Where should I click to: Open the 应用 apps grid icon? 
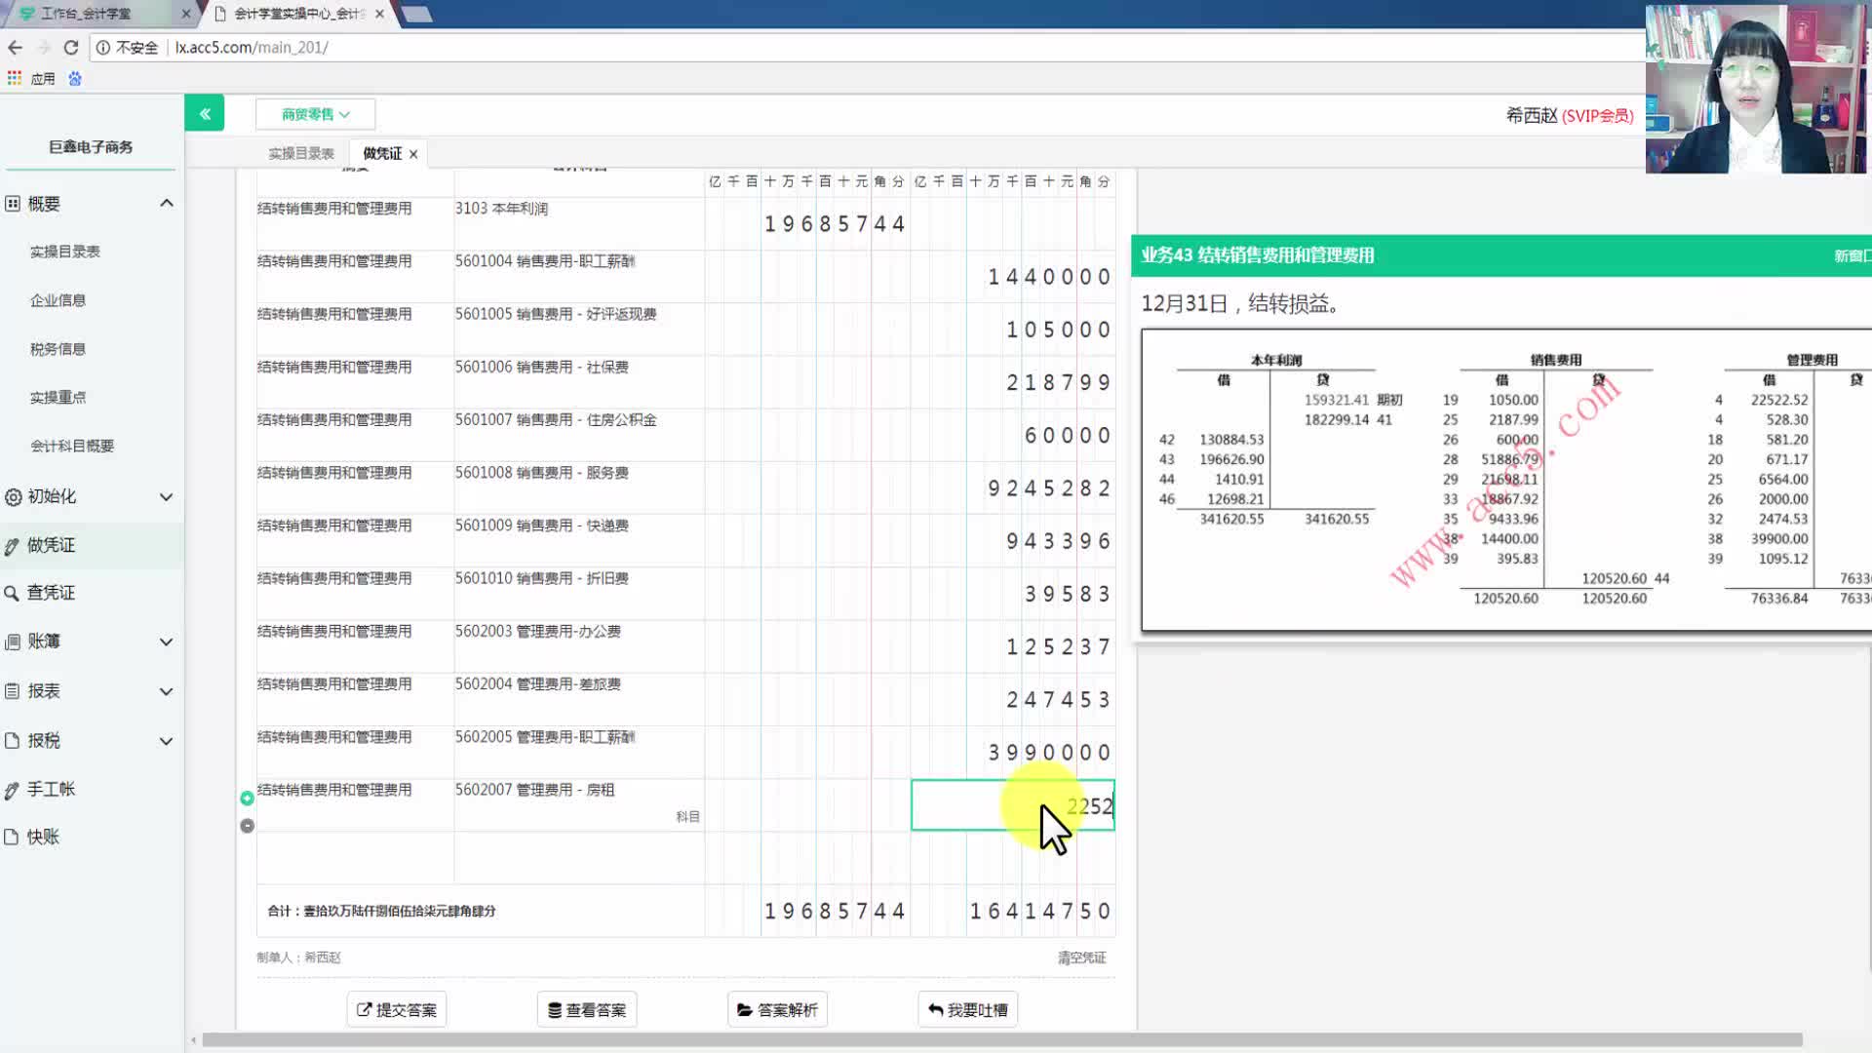(x=15, y=78)
